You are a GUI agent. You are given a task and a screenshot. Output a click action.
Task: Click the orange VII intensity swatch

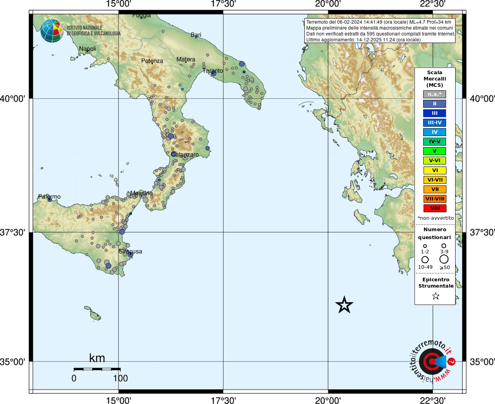tap(435, 189)
